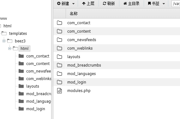Go up a level with 上层 button
Screen dimensions: 180x119
tap(88, 3)
